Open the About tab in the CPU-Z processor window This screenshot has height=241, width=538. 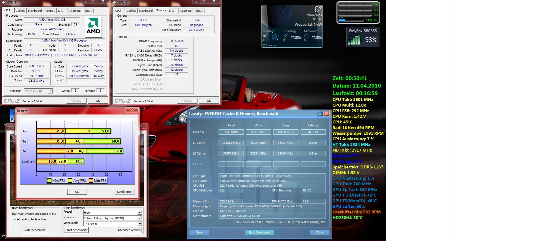tap(88, 11)
